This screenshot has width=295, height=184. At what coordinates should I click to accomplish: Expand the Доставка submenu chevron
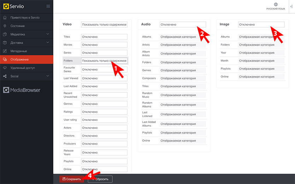click(x=48, y=42)
